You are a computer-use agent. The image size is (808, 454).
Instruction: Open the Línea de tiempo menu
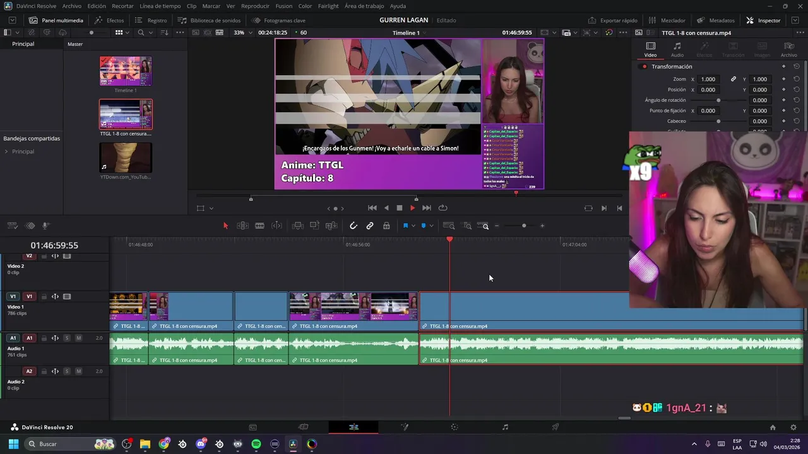click(x=160, y=6)
